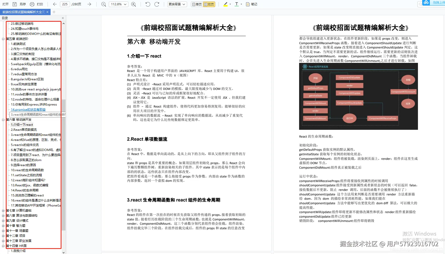Close the 目录 outline panel
The height and width of the screenshot is (254, 445).
(x=63, y=18)
